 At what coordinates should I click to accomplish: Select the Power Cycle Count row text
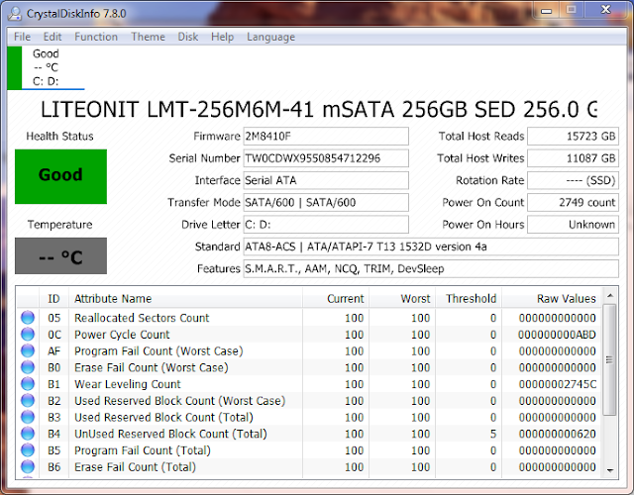coord(122,335)
